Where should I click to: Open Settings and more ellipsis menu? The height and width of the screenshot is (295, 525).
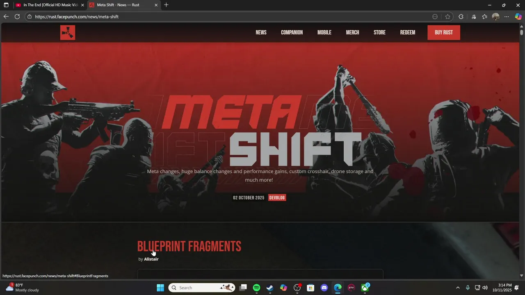(507, 17)
